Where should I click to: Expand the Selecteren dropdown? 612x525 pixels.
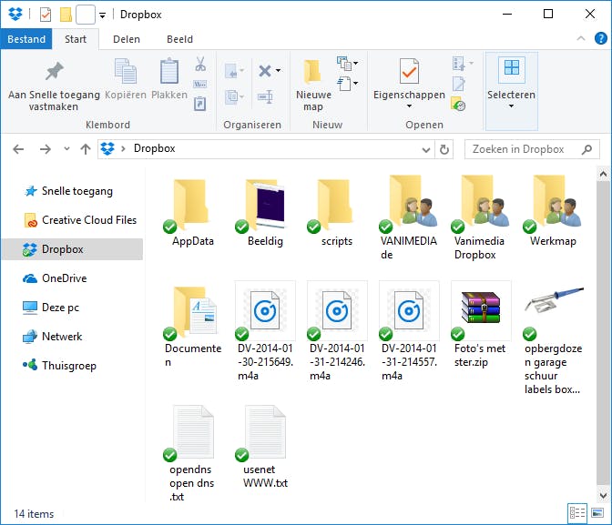coord(511,106)
